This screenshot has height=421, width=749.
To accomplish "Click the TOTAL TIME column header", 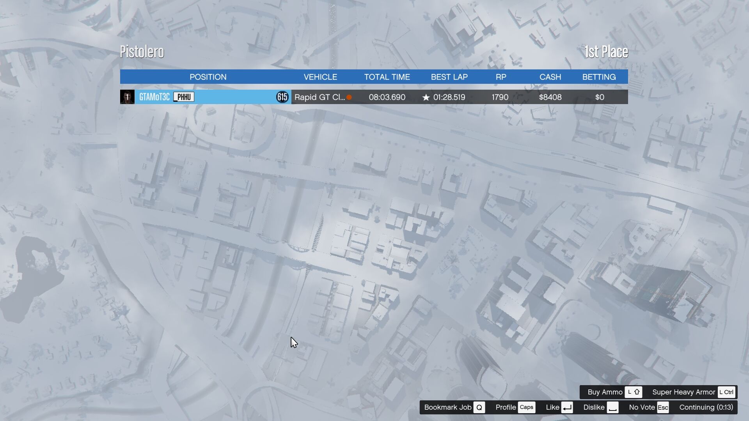I will (387, 77).
